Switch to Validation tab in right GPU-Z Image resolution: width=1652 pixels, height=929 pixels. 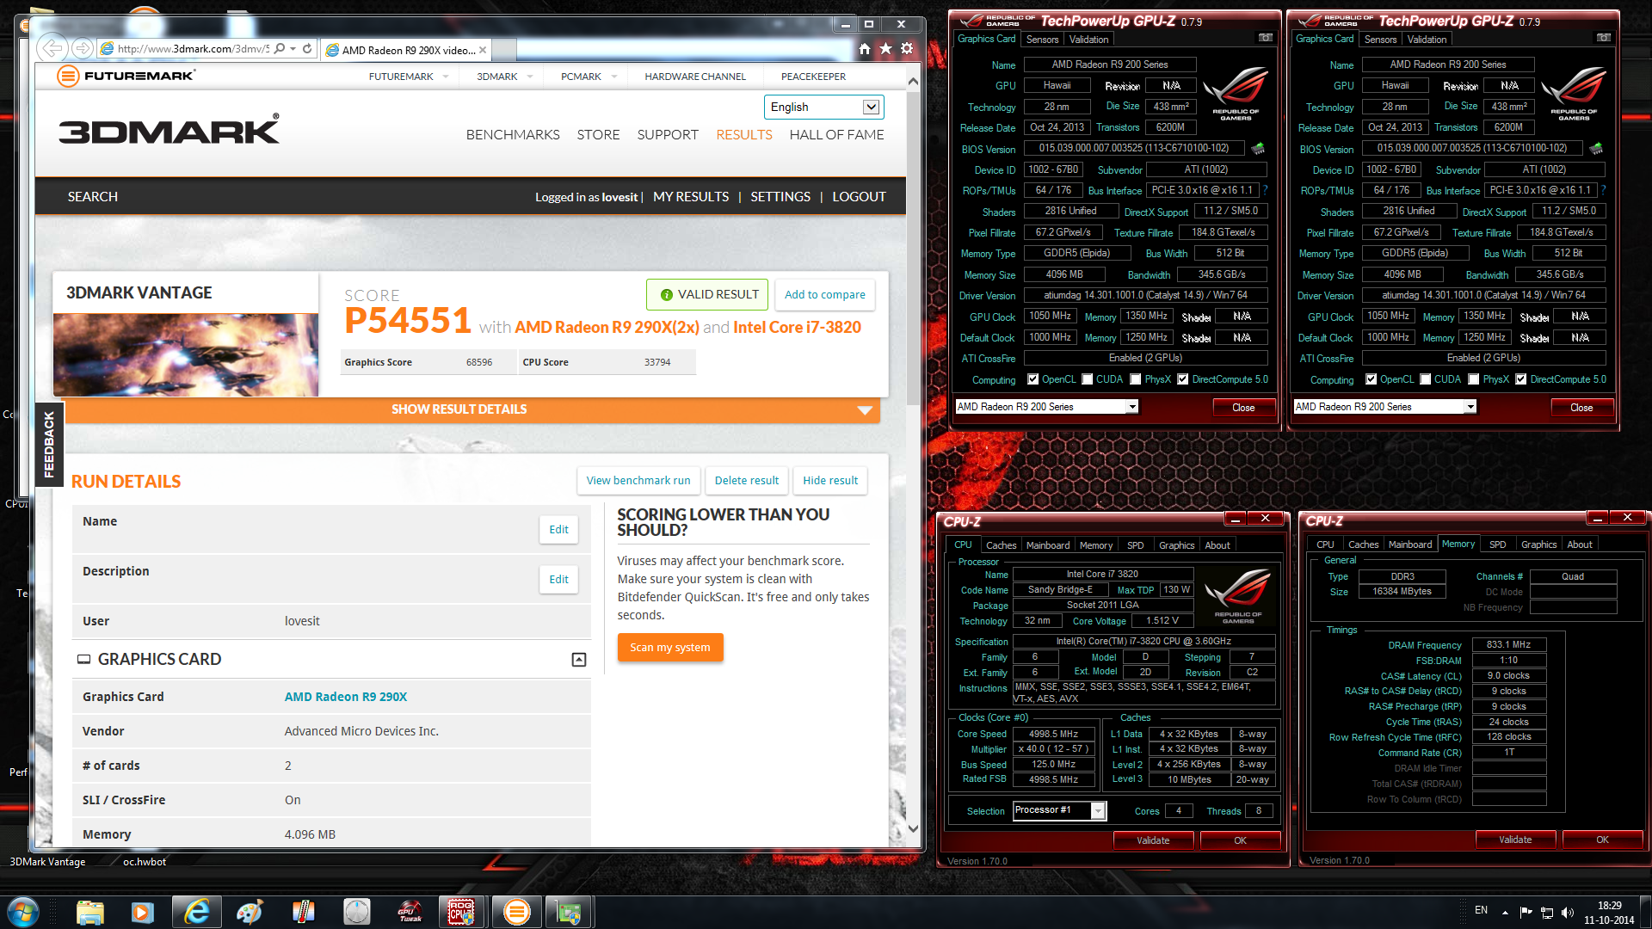1427,40
